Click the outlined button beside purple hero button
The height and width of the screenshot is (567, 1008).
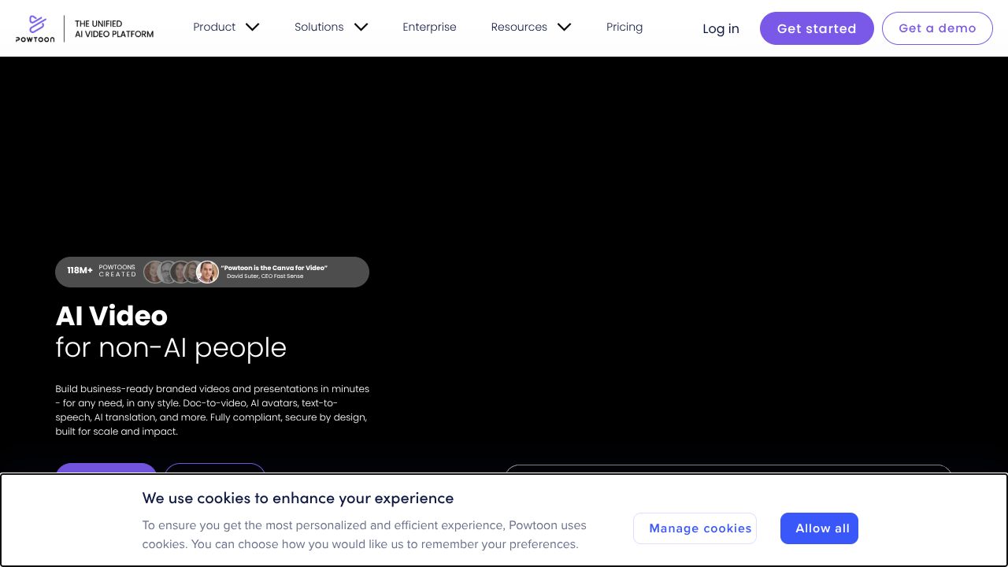point(214,469)
